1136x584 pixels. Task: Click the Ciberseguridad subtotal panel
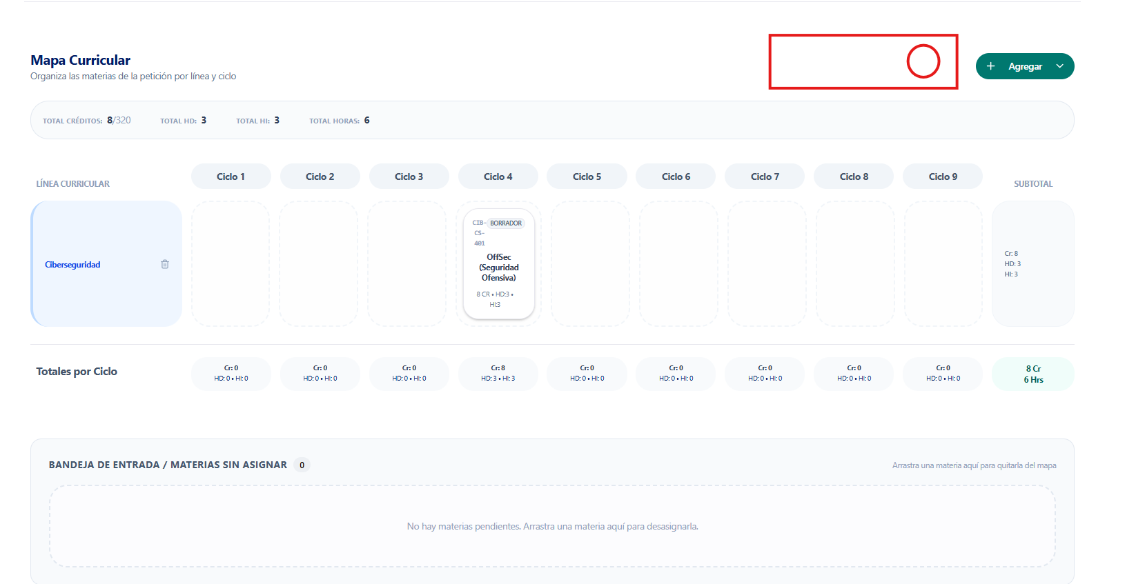(1032, 263)
